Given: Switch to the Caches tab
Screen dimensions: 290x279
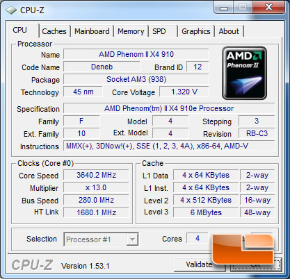Looking at the screenshot, I should (x=54, y=31).
